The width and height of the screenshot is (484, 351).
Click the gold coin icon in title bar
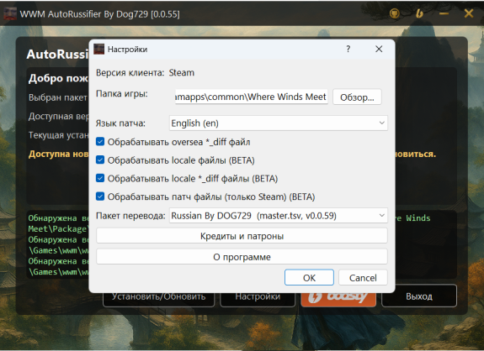pos(395,13)
